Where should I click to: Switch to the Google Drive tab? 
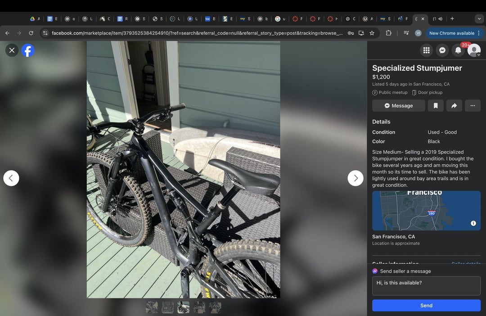pos(35,18)
